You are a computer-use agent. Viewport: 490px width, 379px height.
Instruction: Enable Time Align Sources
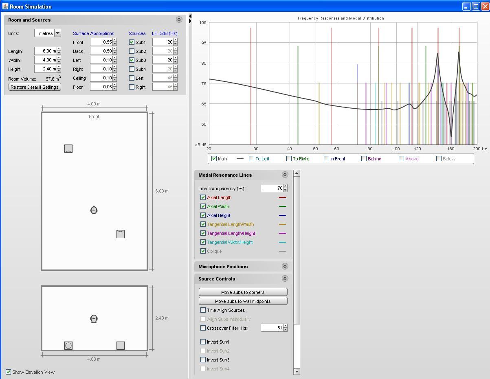(x=203, y=310)
